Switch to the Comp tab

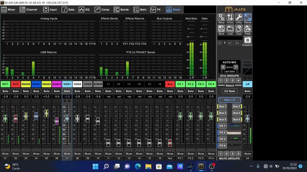pos(102,10)
